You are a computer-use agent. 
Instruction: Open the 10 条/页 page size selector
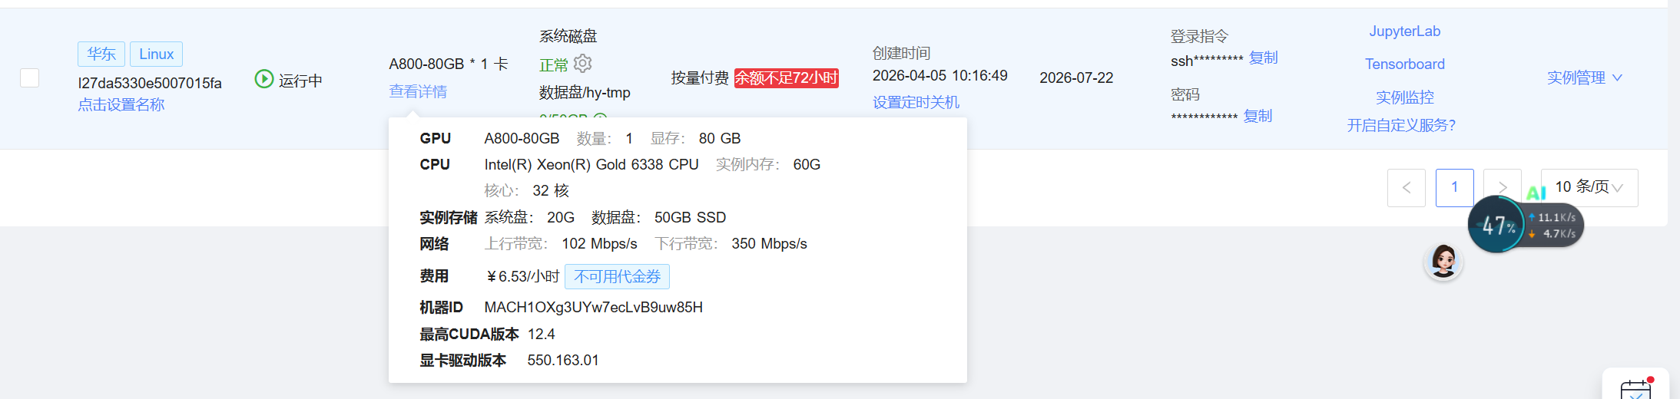[x=1589, y=187]
